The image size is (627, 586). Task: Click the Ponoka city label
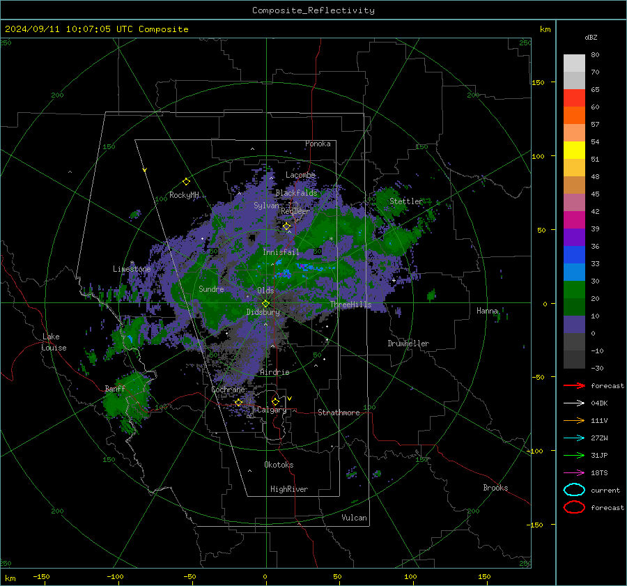318,144
